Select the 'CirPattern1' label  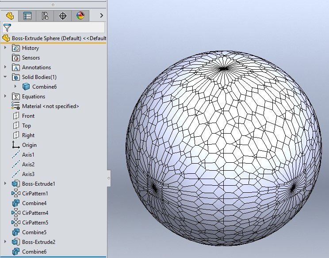[35, 193]
